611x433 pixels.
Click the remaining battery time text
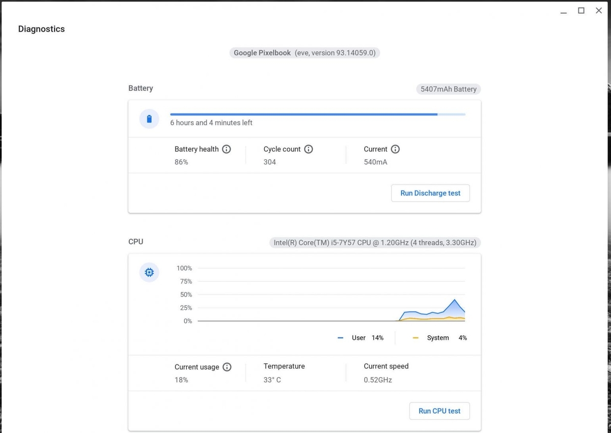(211, 123)
